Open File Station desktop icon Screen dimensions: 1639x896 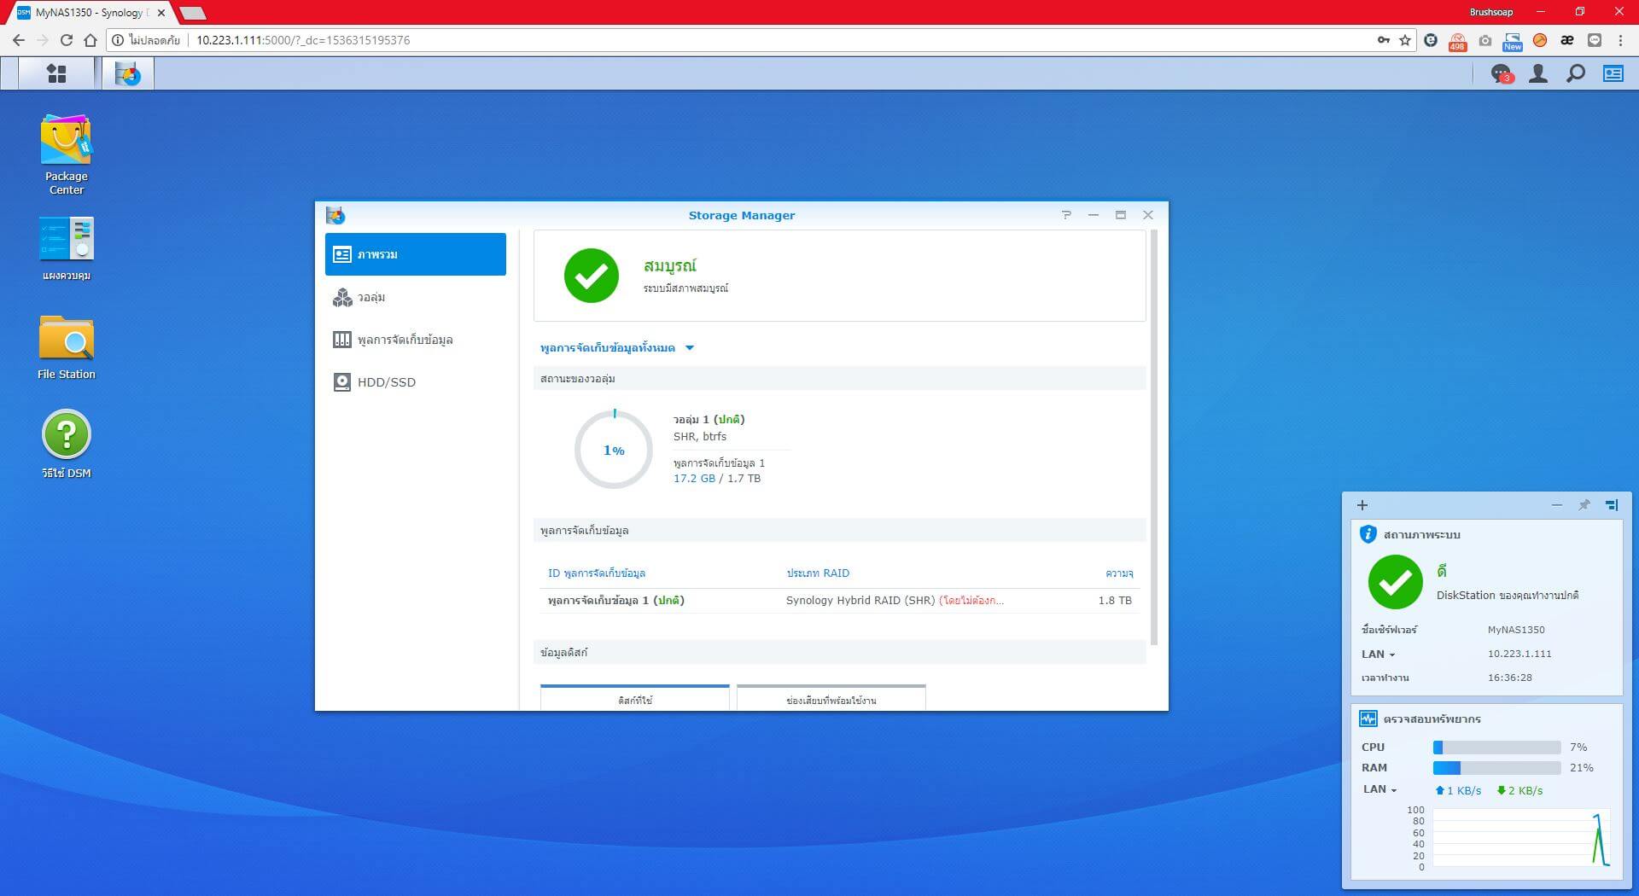pyautogui.click(x=66, y=347)
